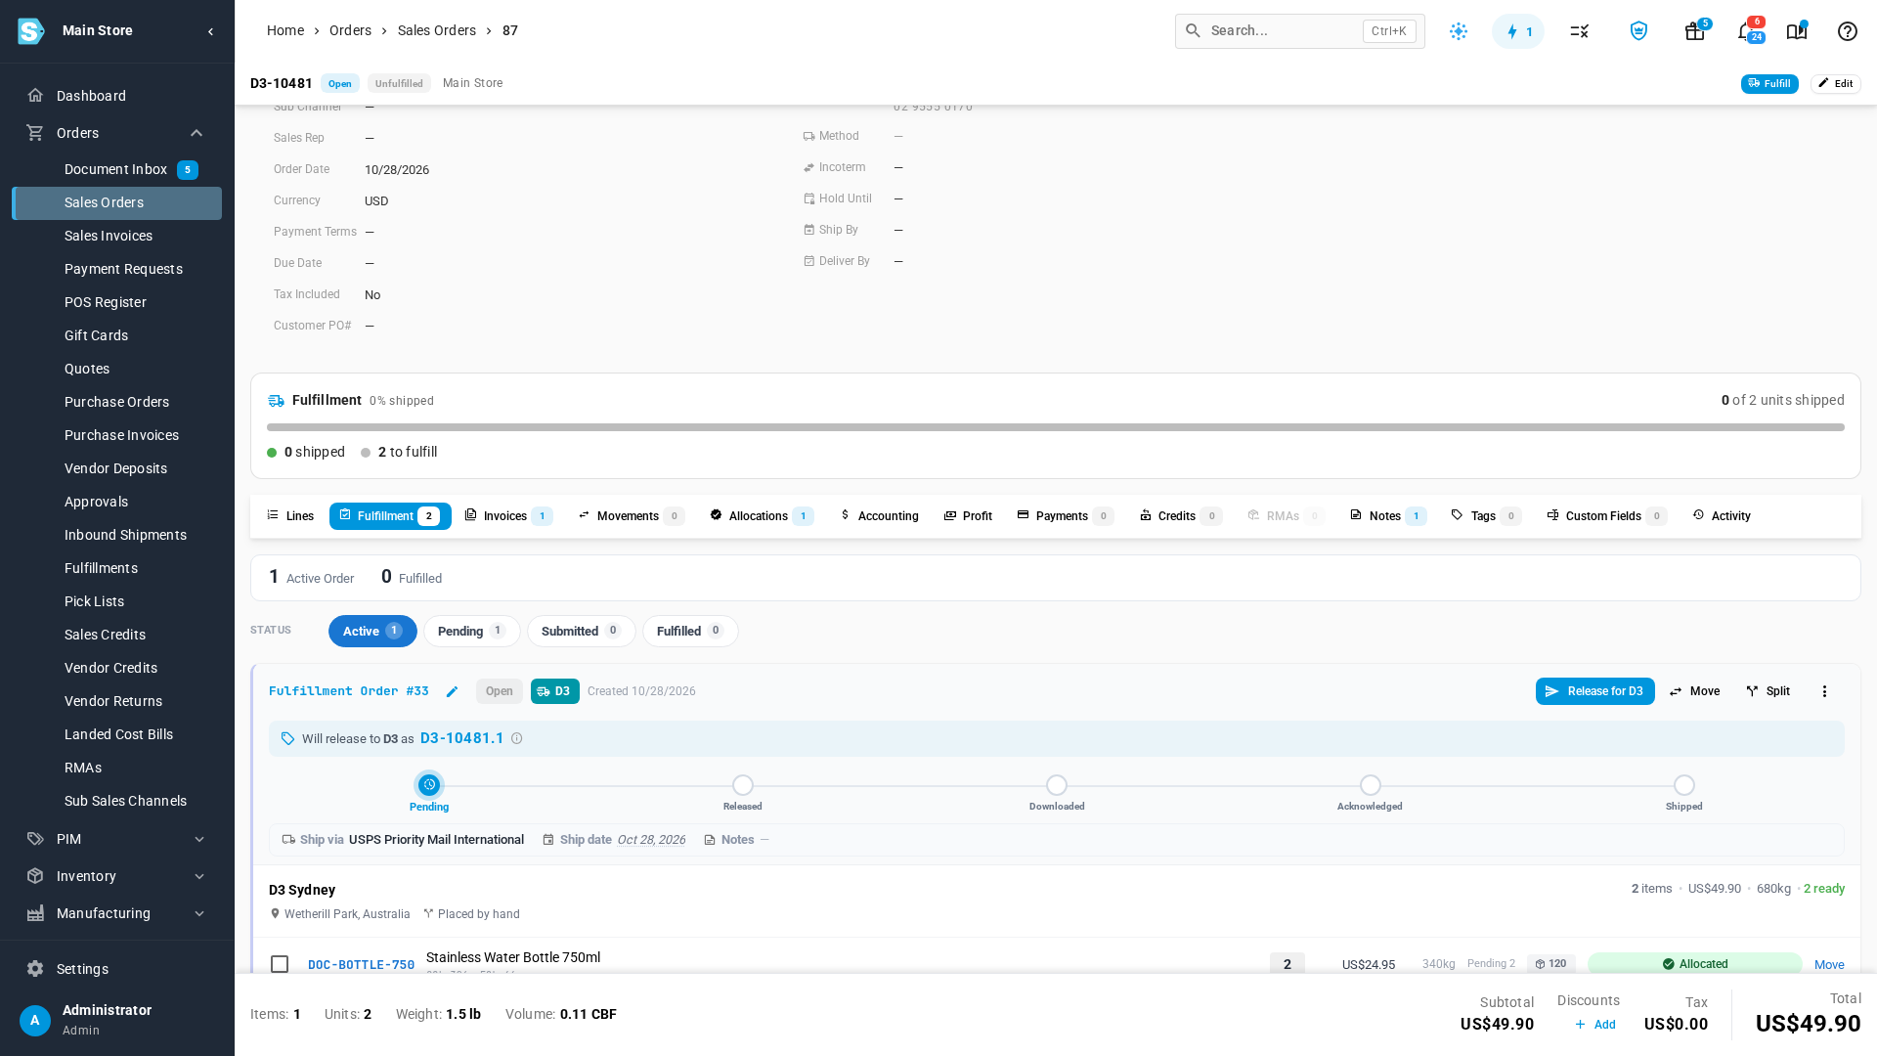Click the D3 warehouse badge

[554, 691]
